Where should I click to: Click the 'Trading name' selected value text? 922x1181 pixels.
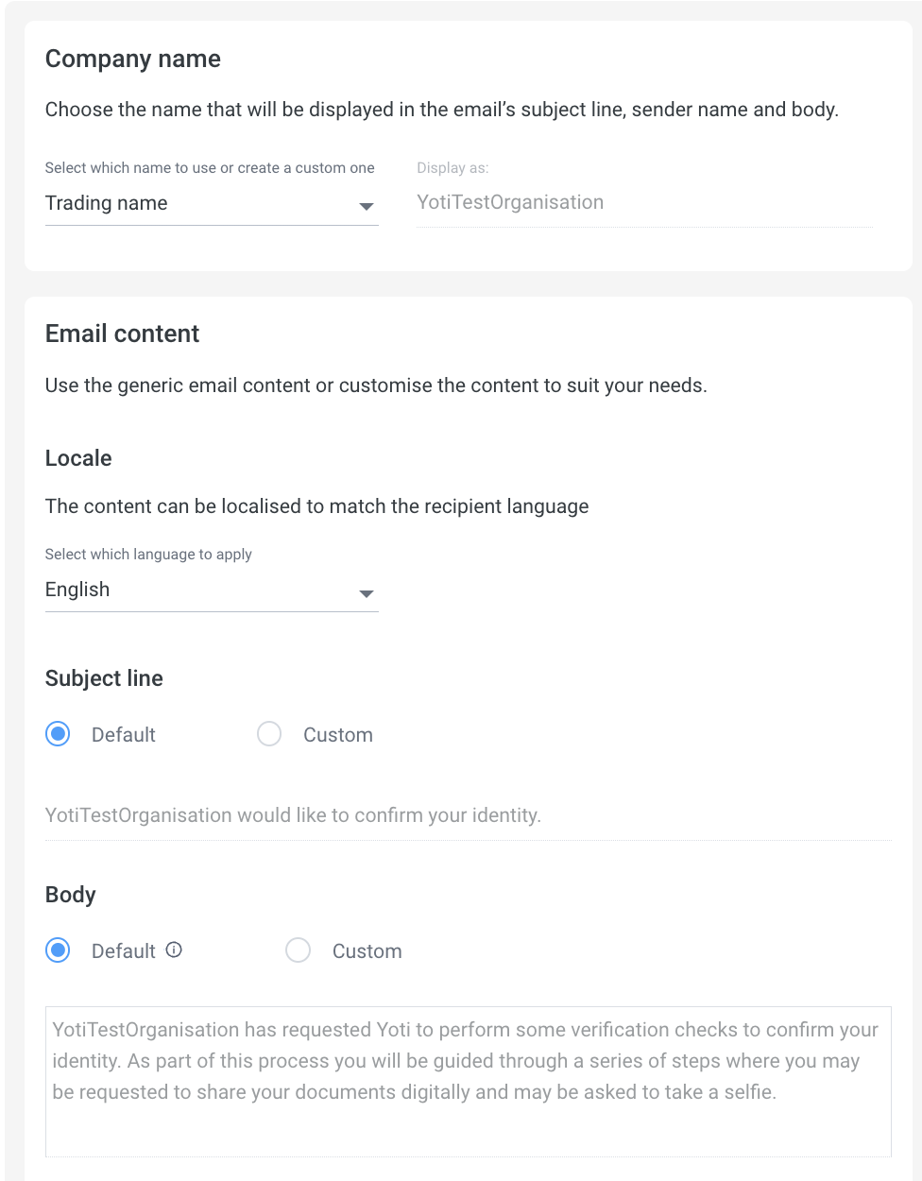point(107,203)
